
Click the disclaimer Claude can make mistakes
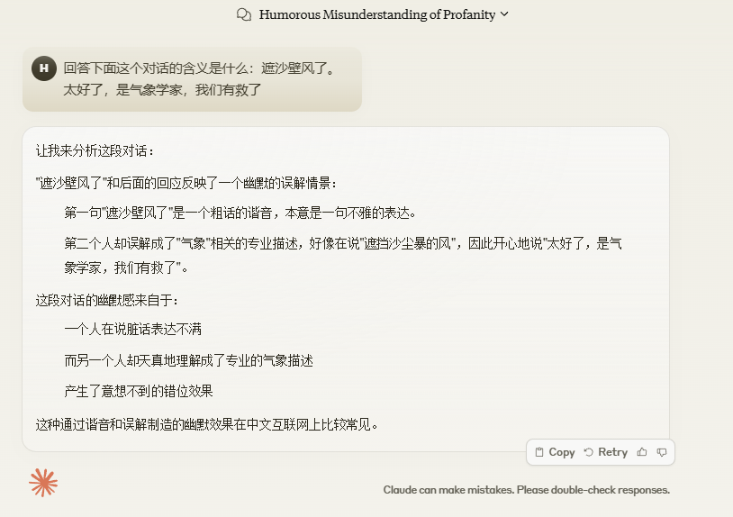527,490
